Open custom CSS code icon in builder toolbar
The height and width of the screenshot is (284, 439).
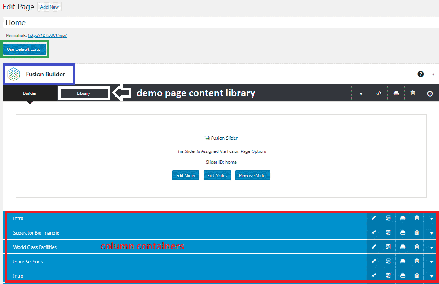coord(378,93)
